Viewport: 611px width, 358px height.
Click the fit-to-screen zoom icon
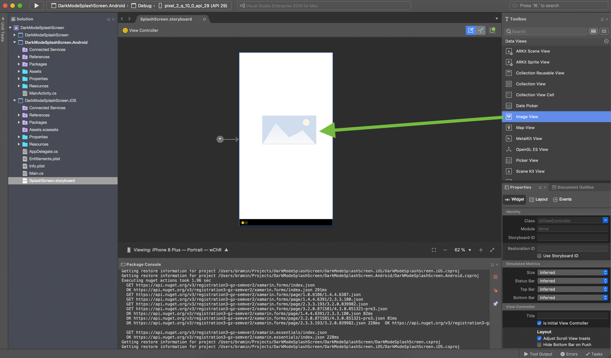[434, 250]
